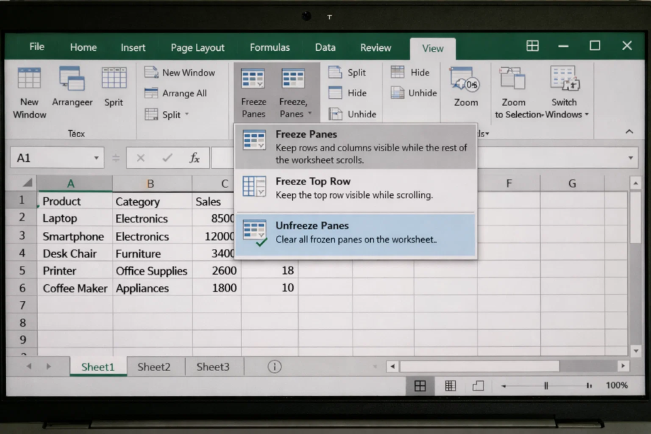651x434 pixels.
Task: Open the Sheet2 worksheet tab
Action: click(154, 366)
